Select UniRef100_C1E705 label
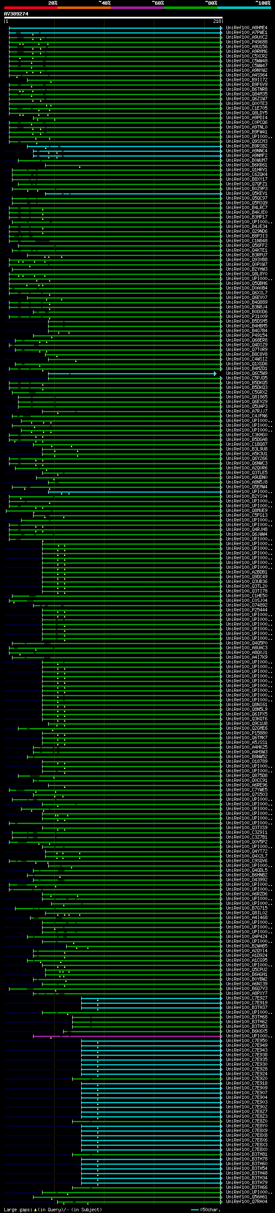Viewport: 275px width, 1213px height. coord(246,108)
